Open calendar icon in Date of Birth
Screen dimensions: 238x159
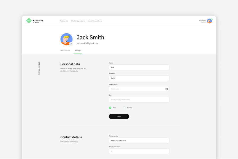tap(167, 89)
